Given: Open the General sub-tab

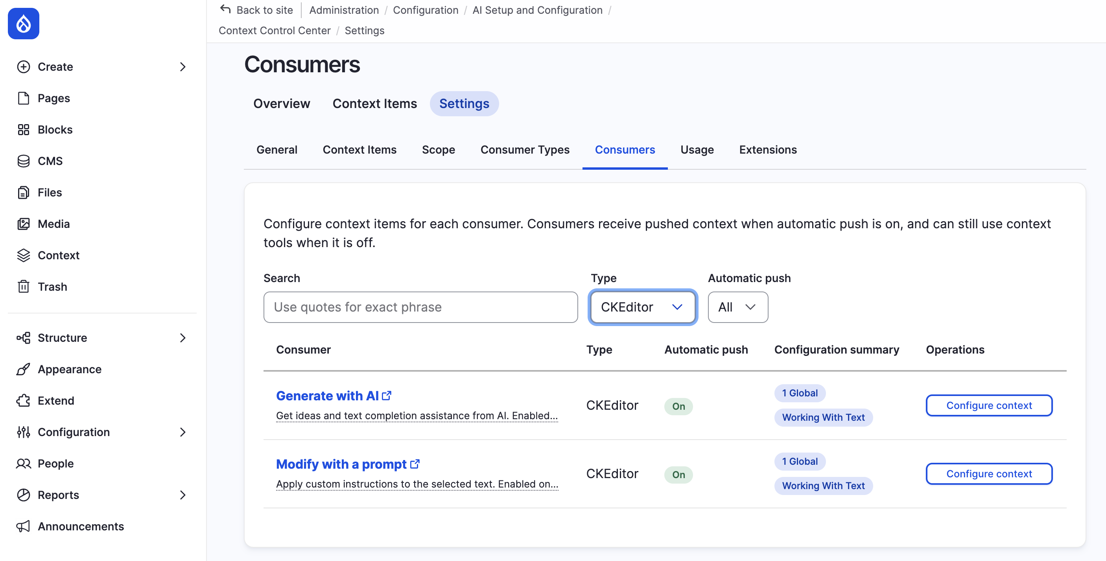Looking at the screenshot, I should 276,150.
